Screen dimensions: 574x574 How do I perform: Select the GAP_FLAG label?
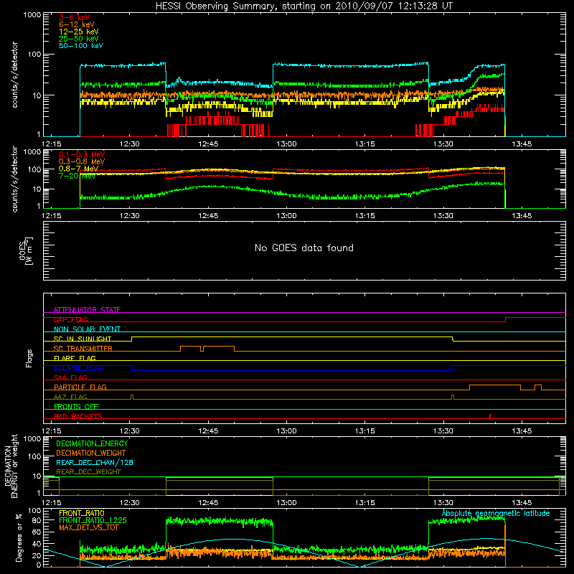click(70, 319)
